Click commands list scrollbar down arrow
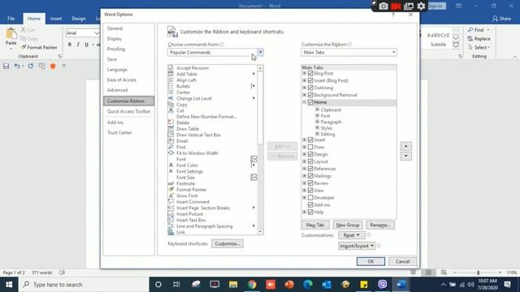Screen dimensions: 520x292 260,232
